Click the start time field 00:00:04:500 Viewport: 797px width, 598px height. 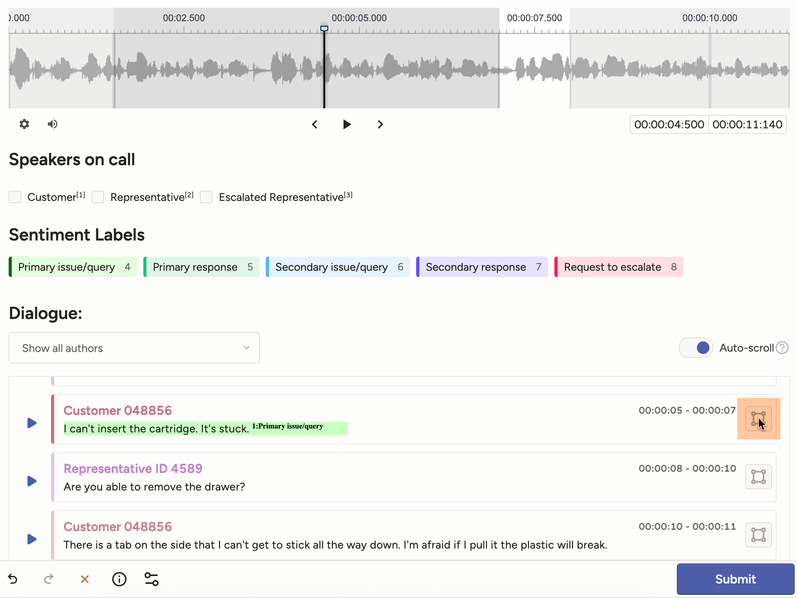click(669, 124)
